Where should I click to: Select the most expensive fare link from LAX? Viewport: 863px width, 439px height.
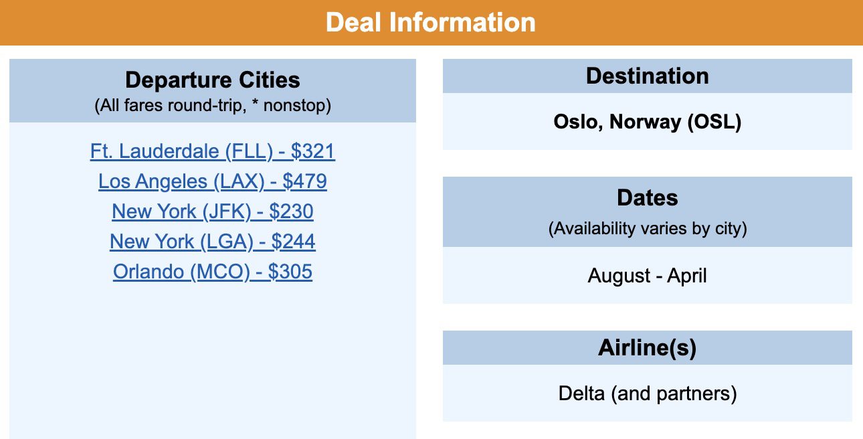tap(213, 181)
